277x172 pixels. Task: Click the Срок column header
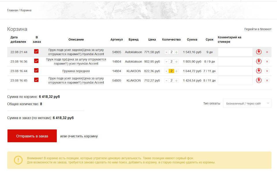[x=209, y=40]
